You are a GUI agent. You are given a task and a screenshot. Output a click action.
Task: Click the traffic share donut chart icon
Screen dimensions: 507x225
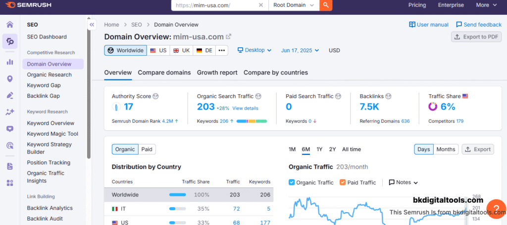point(433,107)
